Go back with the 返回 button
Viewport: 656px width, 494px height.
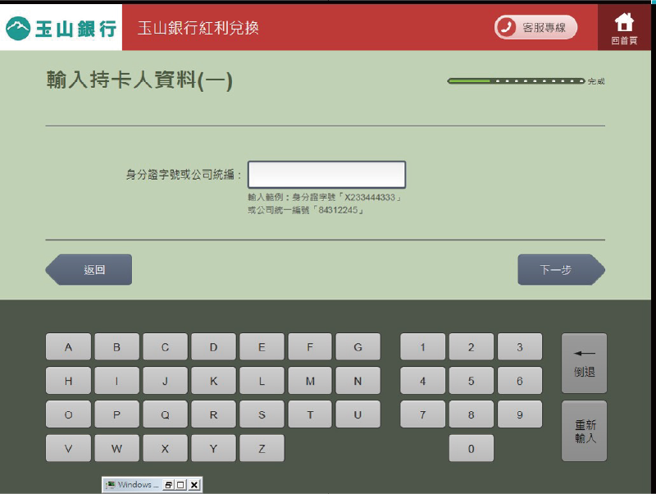(x=89, y=270)
